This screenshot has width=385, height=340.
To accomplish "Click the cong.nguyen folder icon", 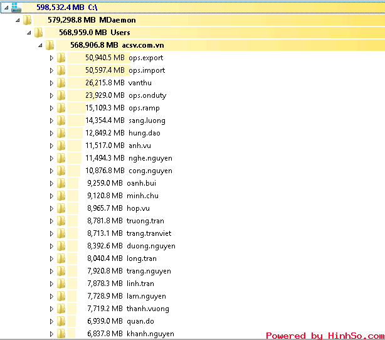I will tap(61, 171).
